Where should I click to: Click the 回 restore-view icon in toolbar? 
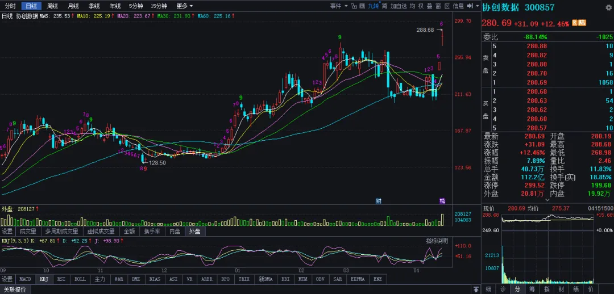point(362,6)
